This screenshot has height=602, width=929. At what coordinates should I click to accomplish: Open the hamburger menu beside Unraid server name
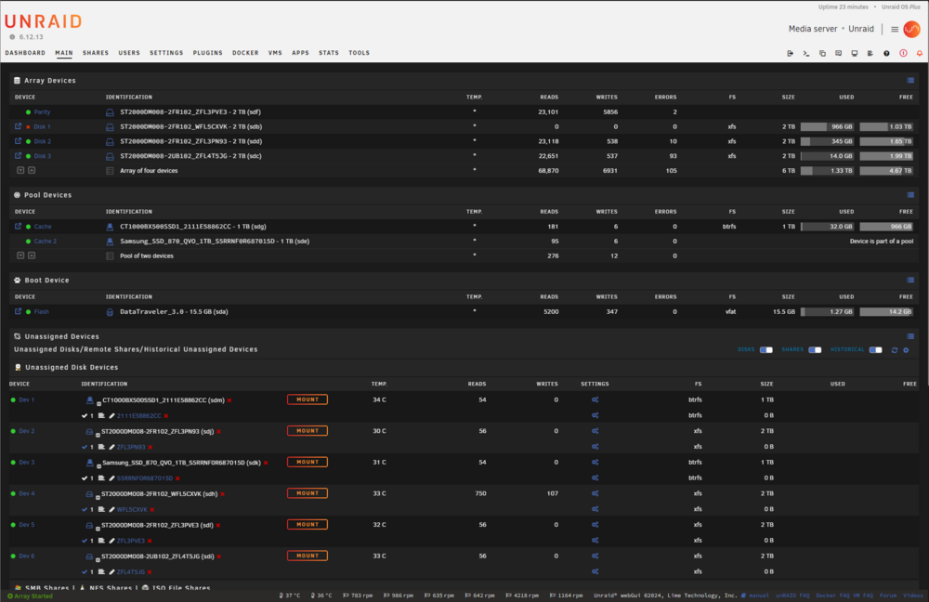[x=895, y=29]
